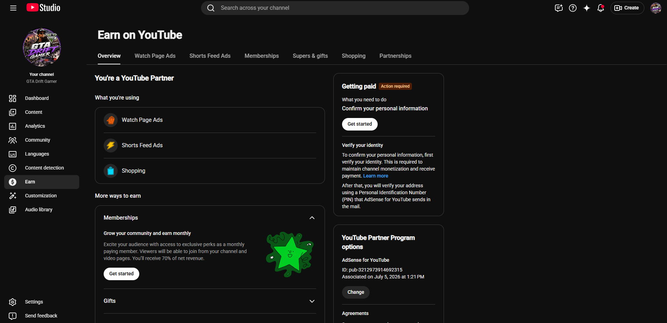Click the Customization magic wand icon
Screen dimensions: 667x323
(x=13, y=196)
